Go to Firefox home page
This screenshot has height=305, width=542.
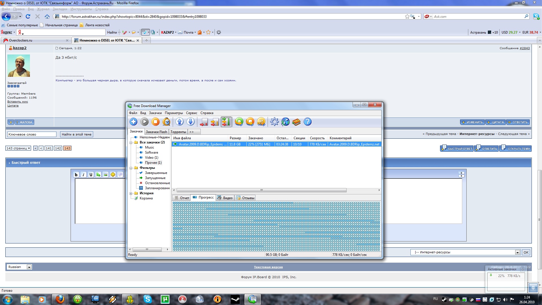point(47,16)
